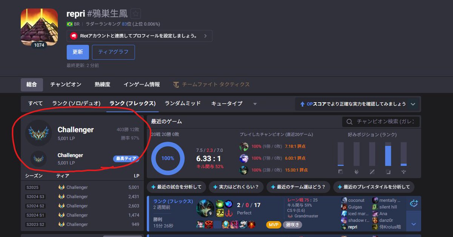Click the ランク (フレックス) match type label
The image size is (453, 237).
[173, 201]
